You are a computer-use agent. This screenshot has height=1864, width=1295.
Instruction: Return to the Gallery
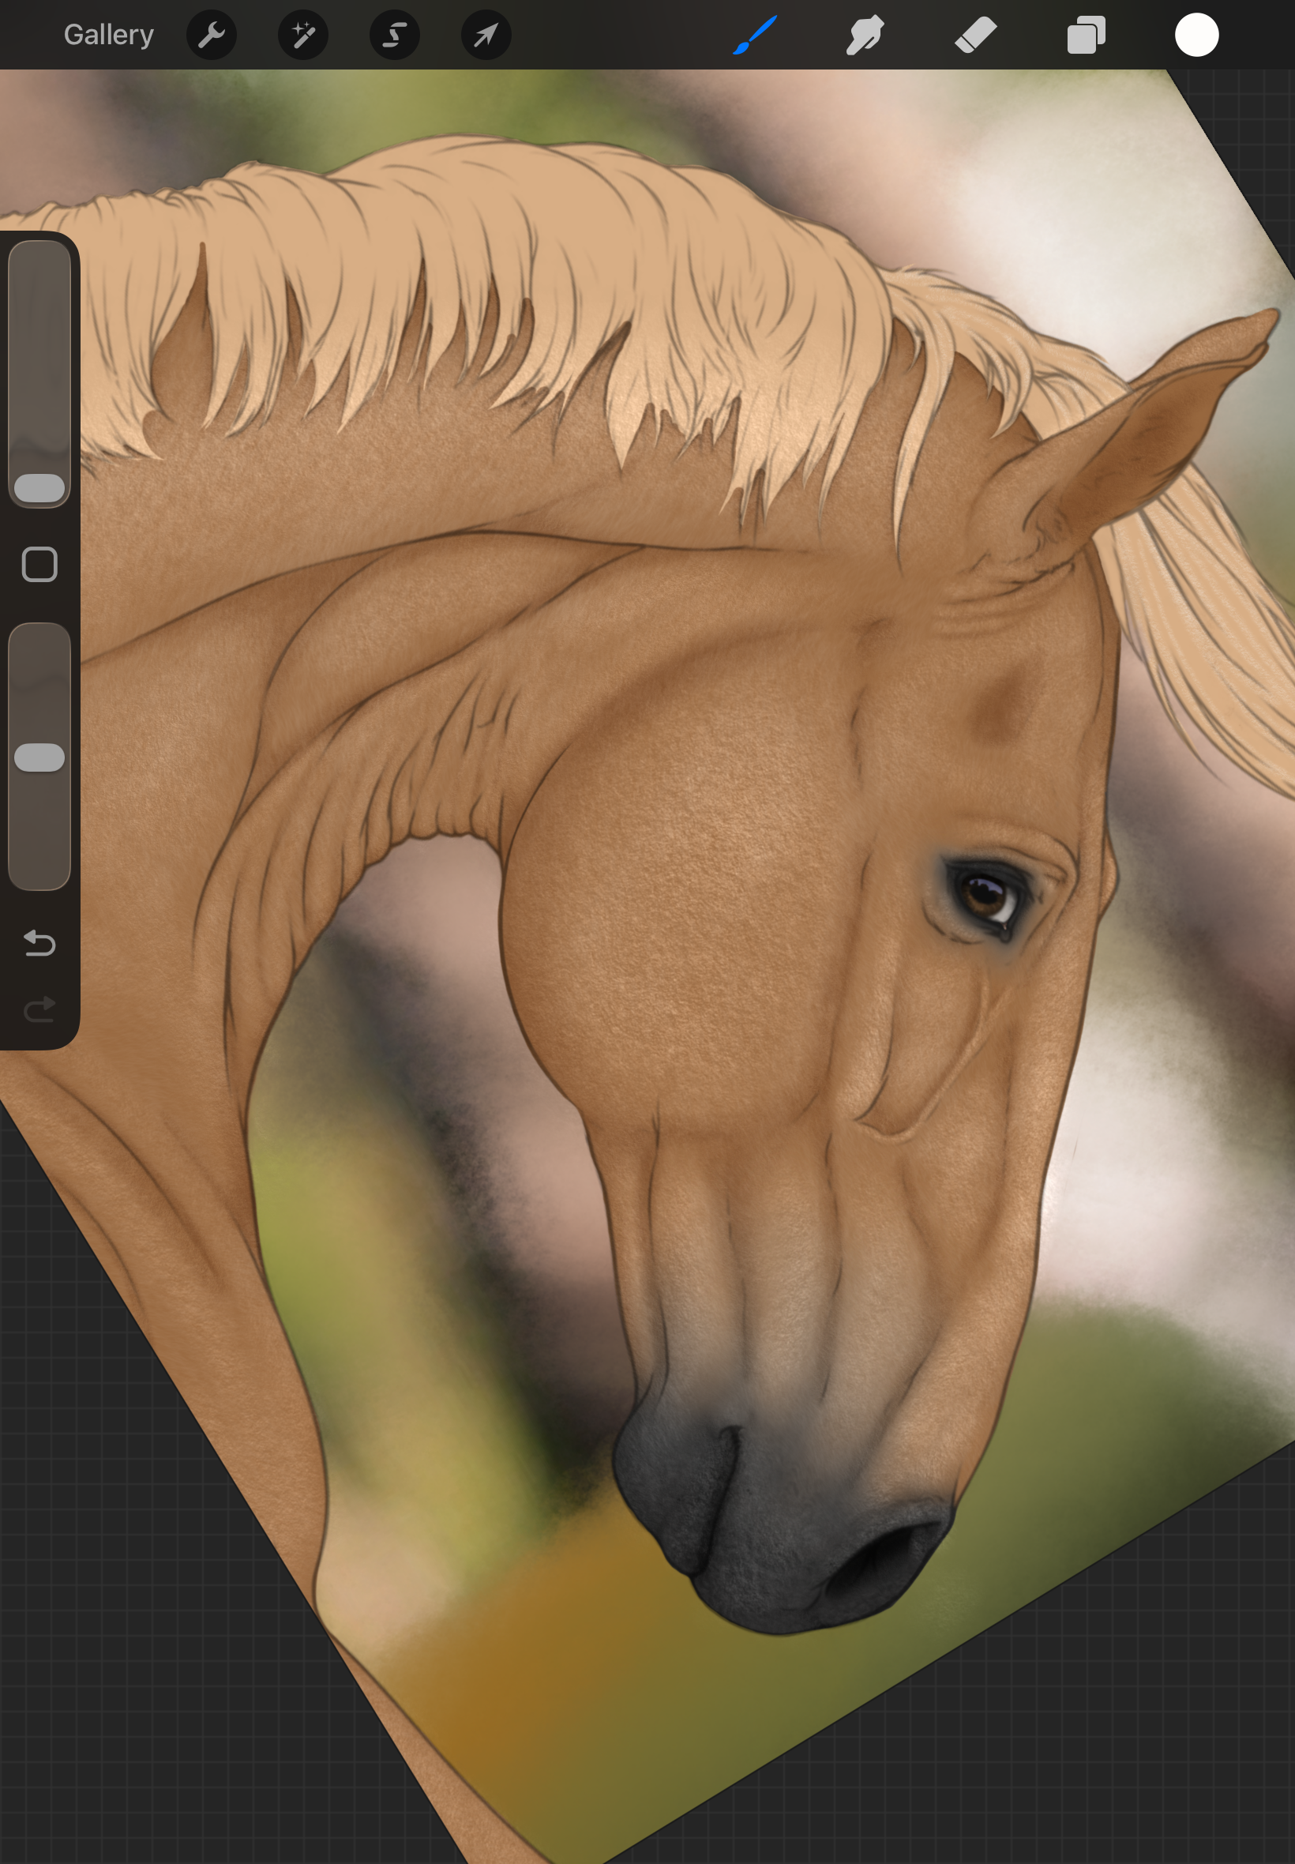[x=109, y=35]
